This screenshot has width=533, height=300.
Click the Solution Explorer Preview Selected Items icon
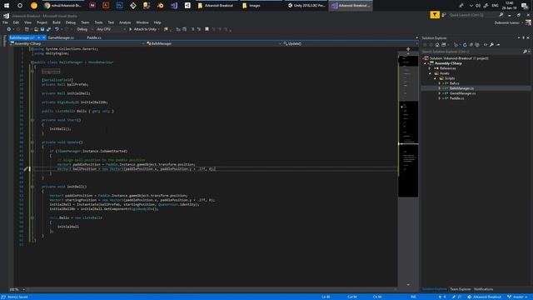click(x=498, y=45)
